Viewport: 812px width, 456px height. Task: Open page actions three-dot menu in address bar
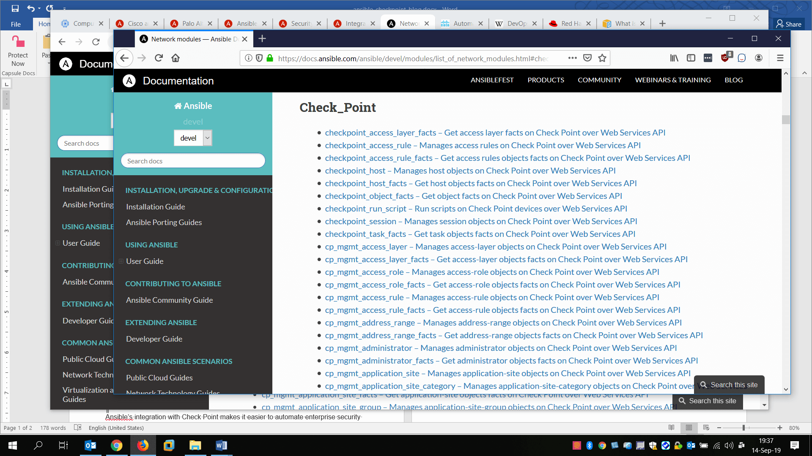(573, 58)
